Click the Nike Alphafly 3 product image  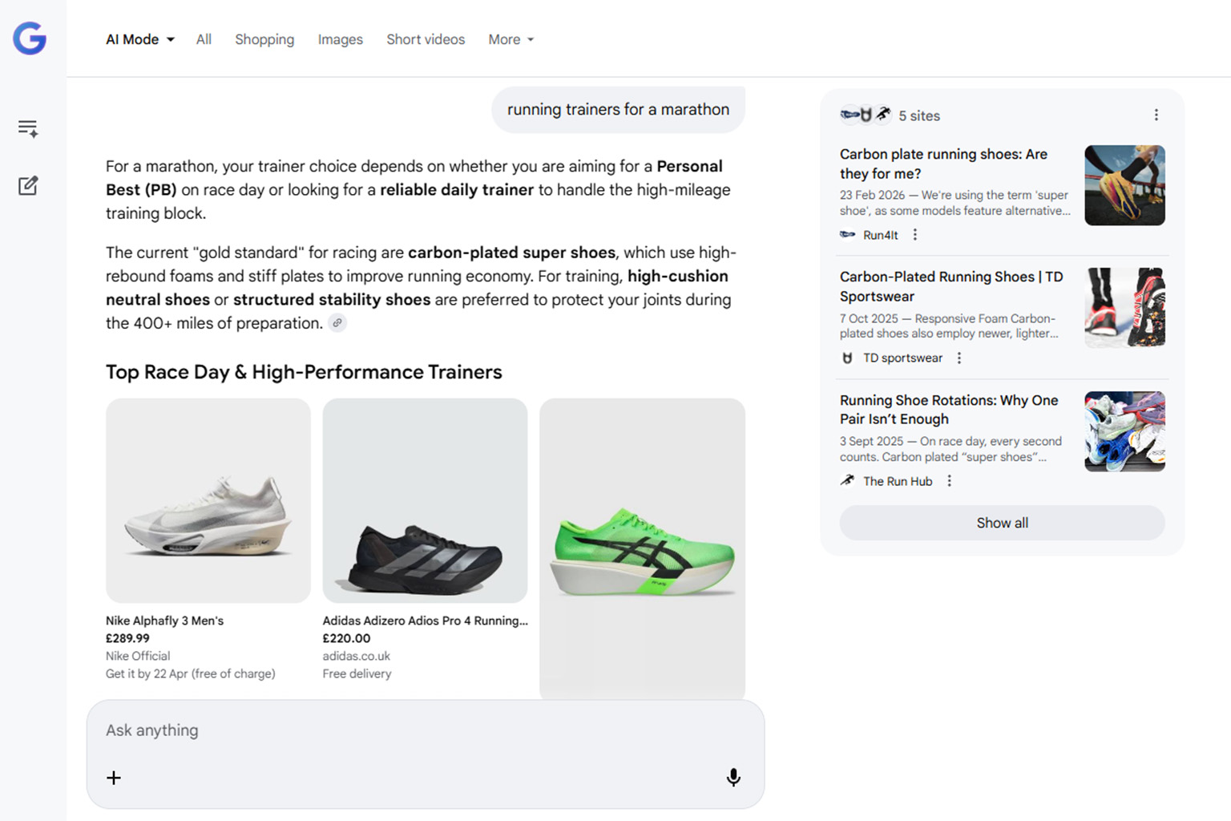point(208,500)
